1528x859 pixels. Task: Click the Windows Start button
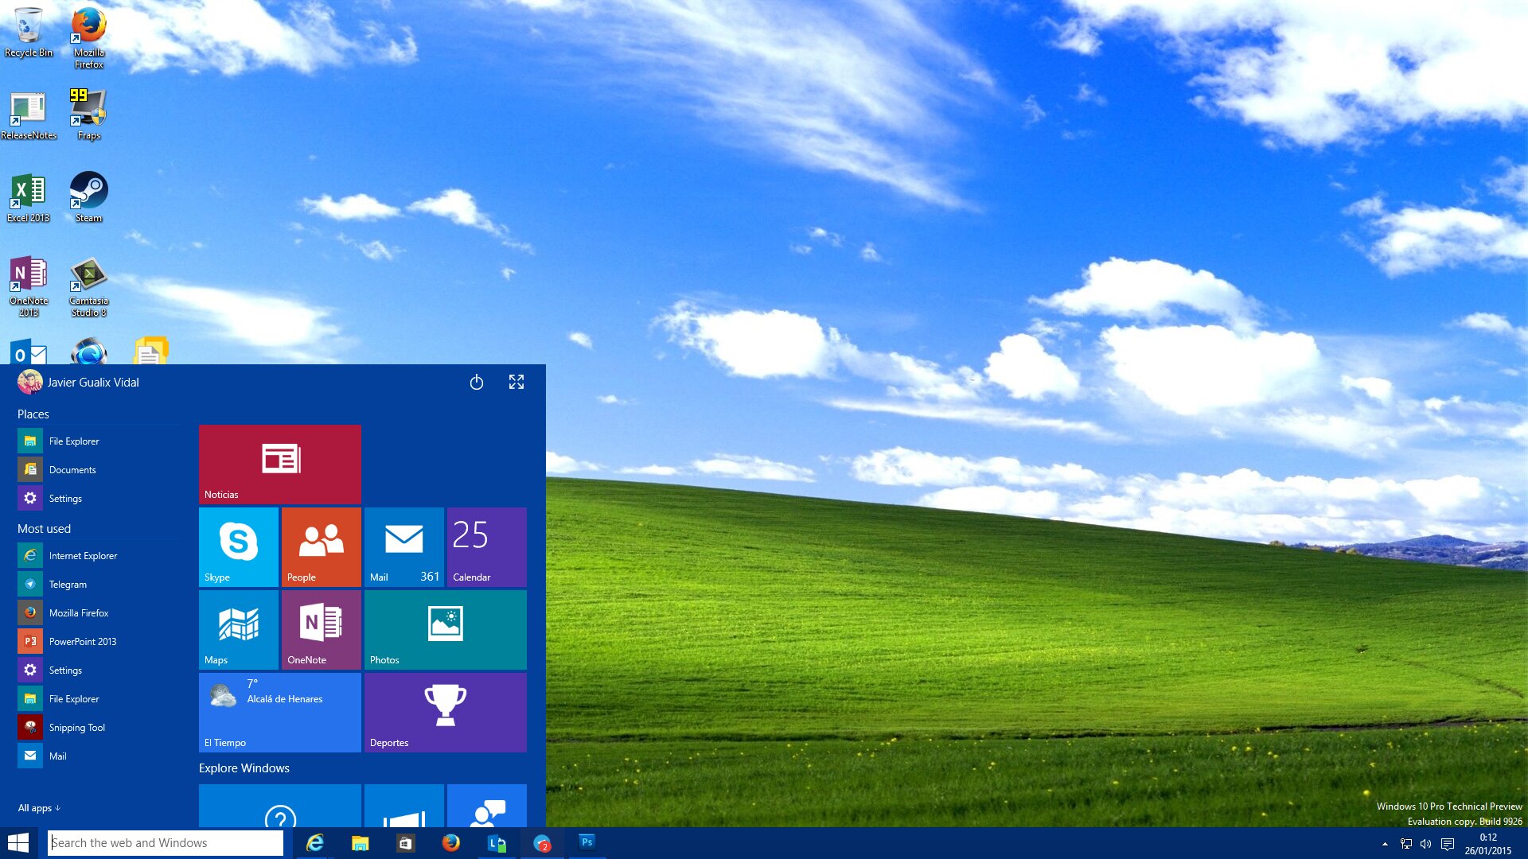click(x=18, y=842)
